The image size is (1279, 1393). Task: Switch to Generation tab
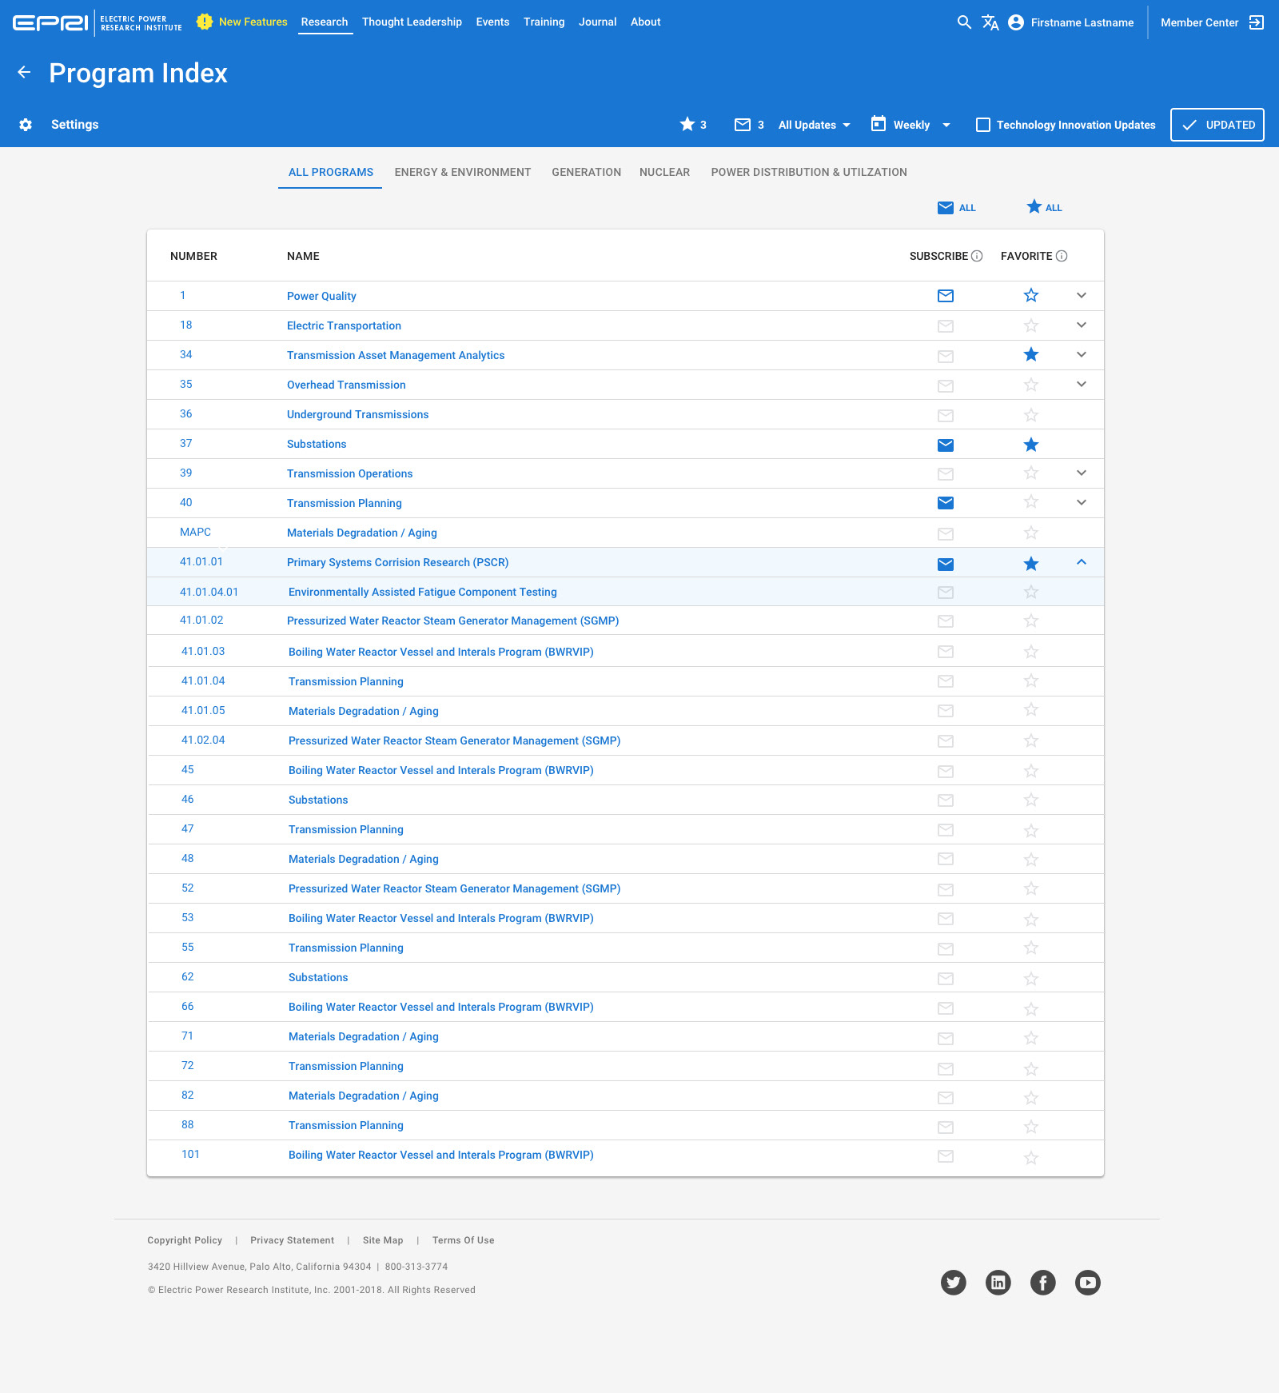pyautogui.click(x=586, y=172)
